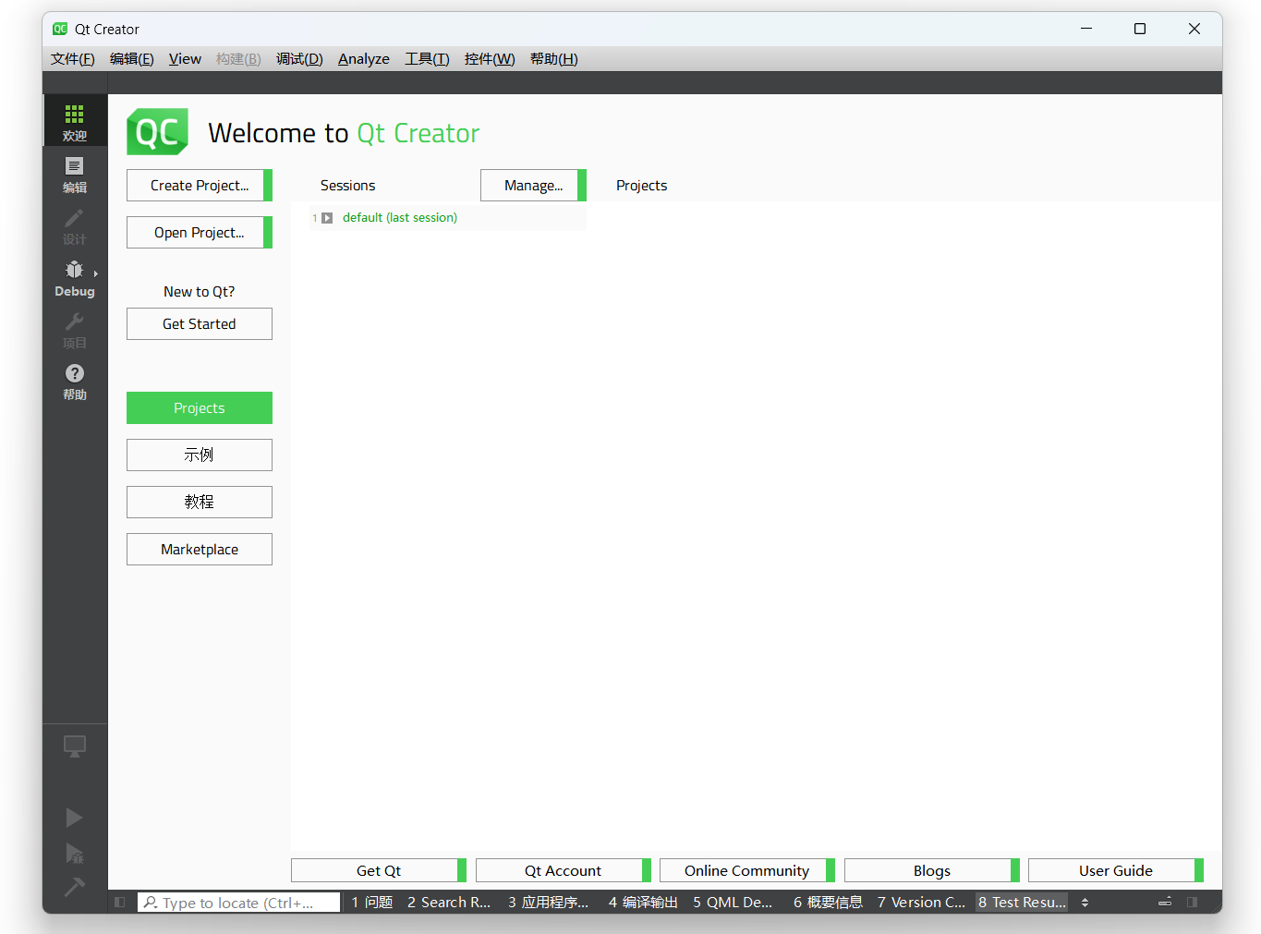Open the Analyze menu
The image size is (1261, 934).
click(x=364, y=59)
